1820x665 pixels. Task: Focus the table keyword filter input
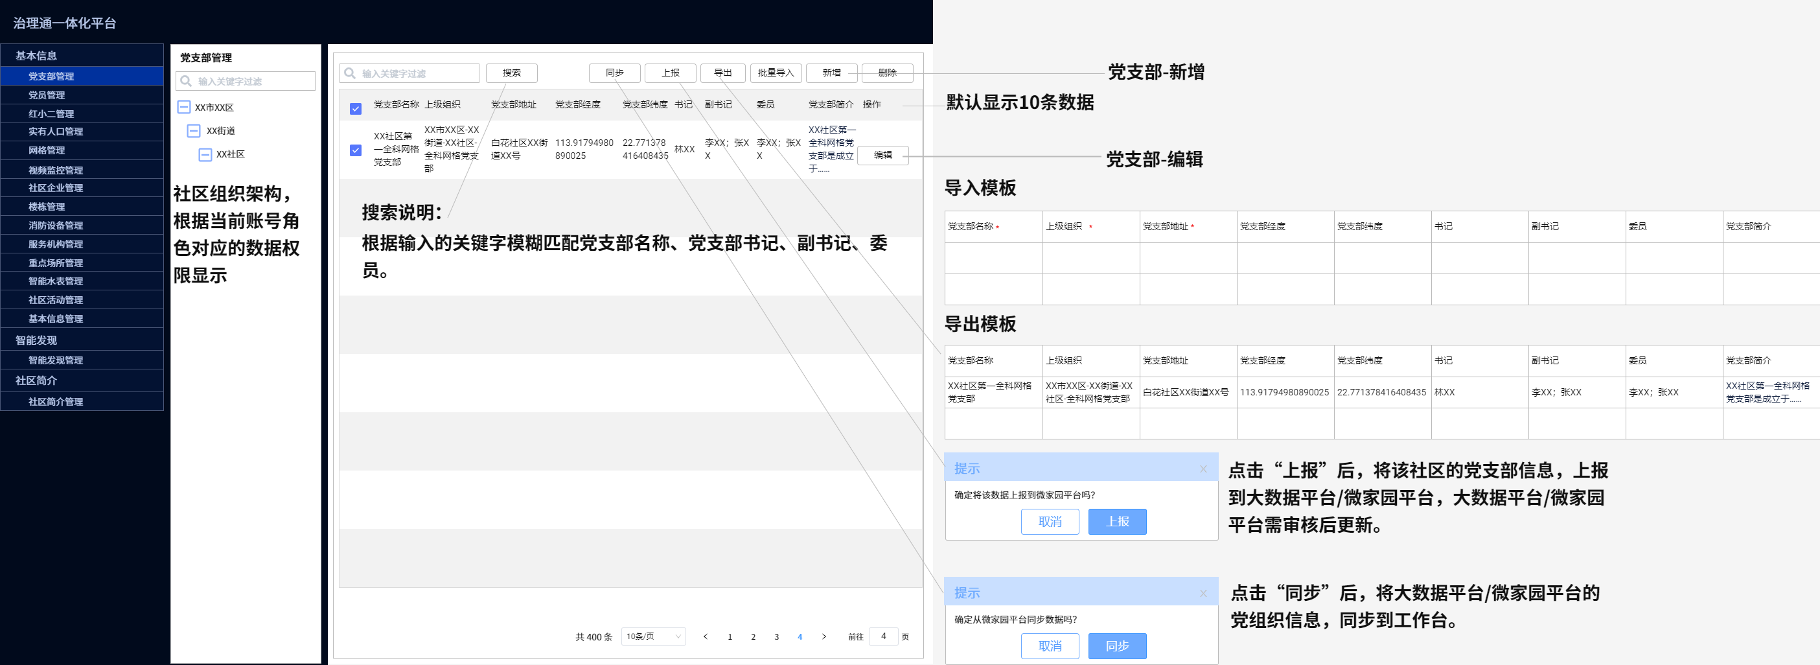[409, 73]
